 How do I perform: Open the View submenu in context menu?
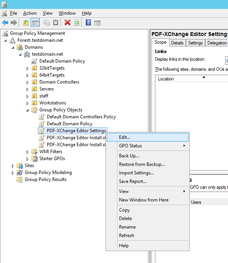[x=148, y=191]
